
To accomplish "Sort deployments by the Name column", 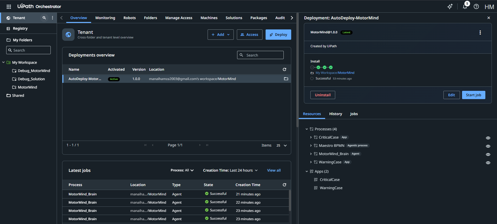I will point(74,69).
